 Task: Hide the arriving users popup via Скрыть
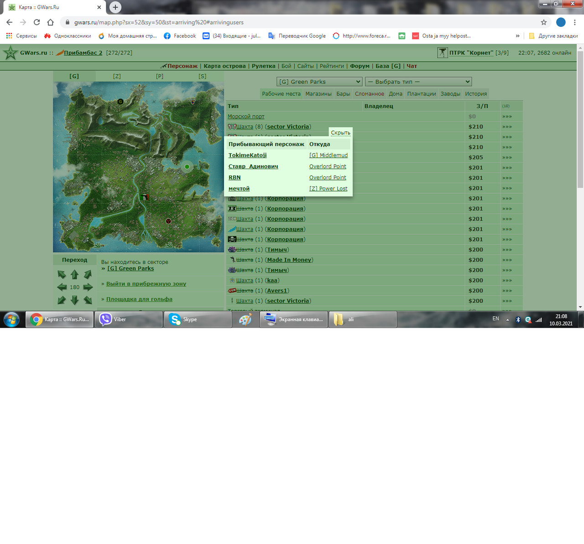click(340, 133)
